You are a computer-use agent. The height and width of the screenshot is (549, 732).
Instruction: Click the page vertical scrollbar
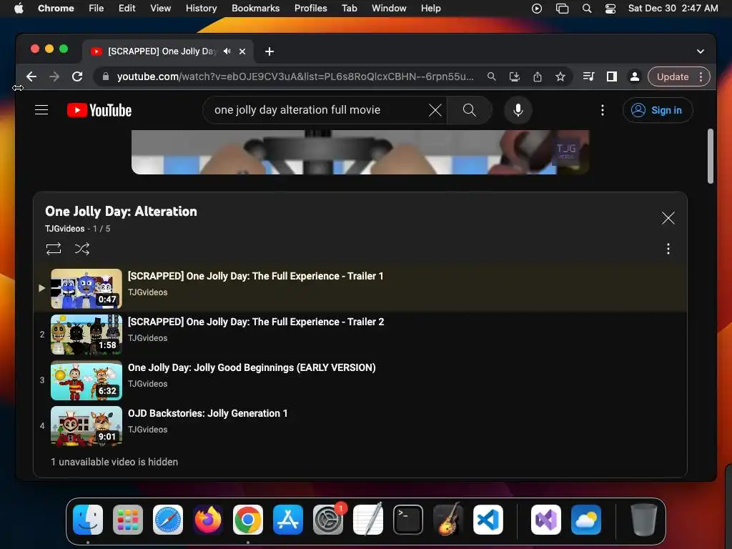tap(710, 157)
